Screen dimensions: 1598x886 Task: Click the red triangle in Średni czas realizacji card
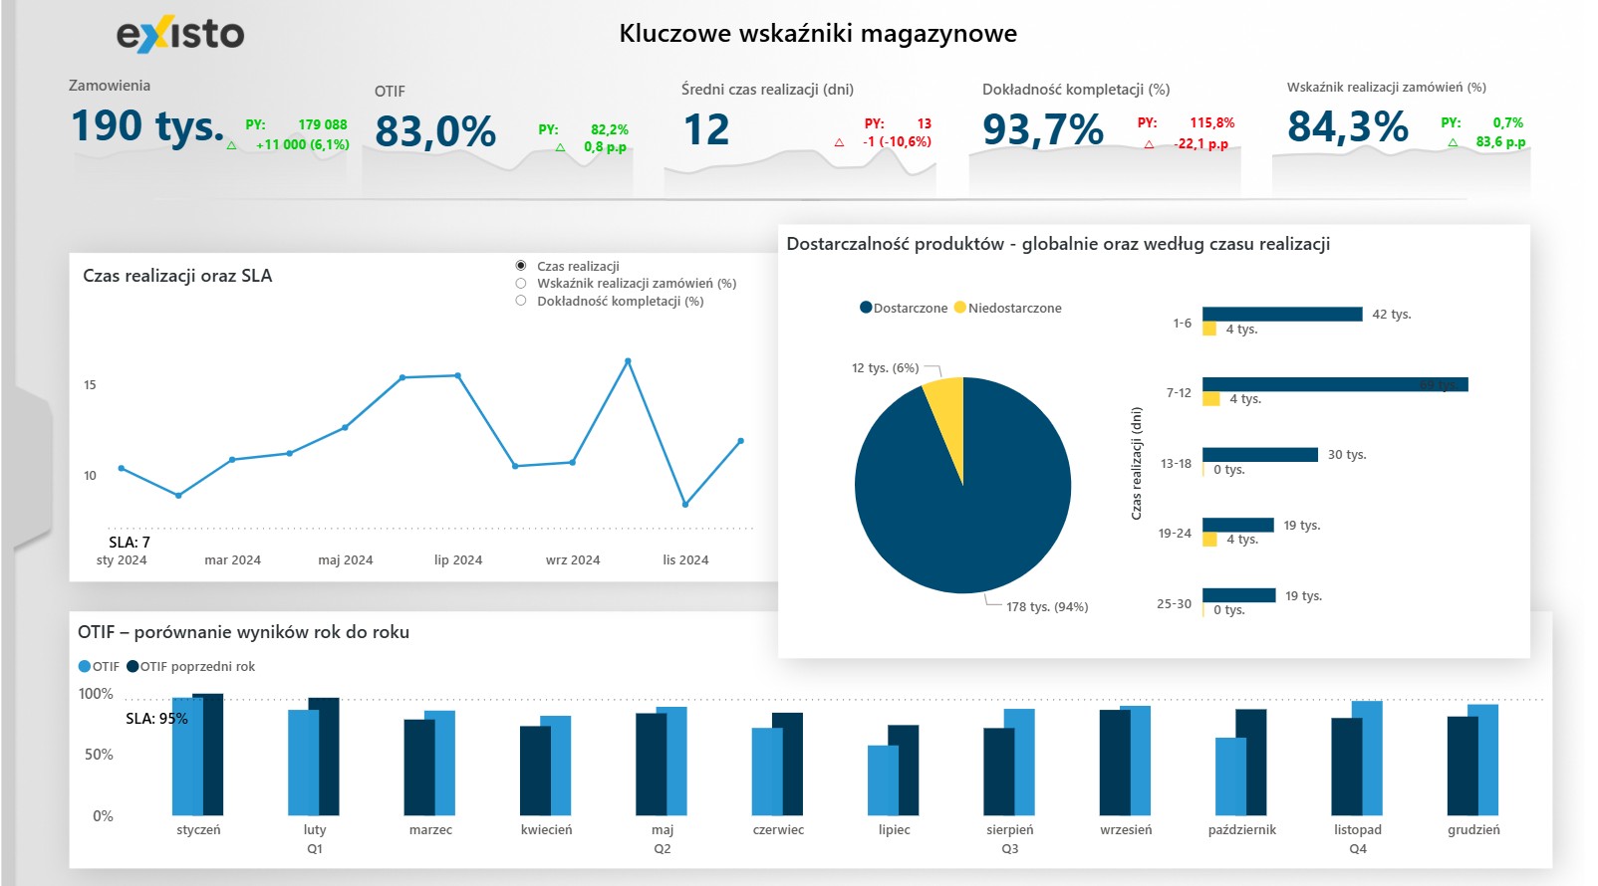(839, 142)
